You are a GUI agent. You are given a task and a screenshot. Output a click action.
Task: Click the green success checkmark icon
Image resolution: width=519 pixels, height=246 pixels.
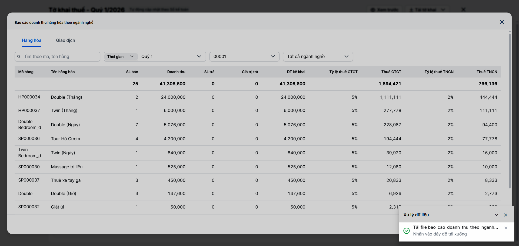pyautogui.click(x=406, y=231)
